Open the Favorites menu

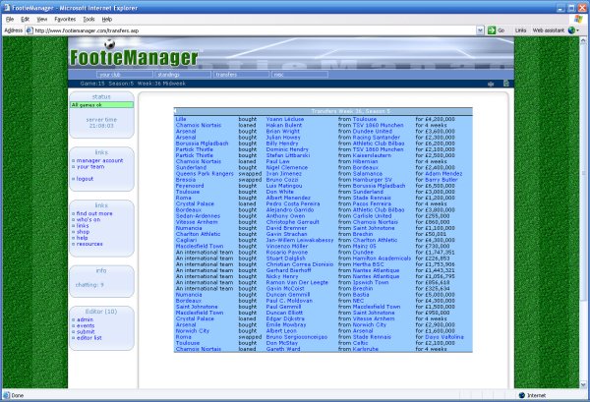pyautogui.click(x=65, y=20)
